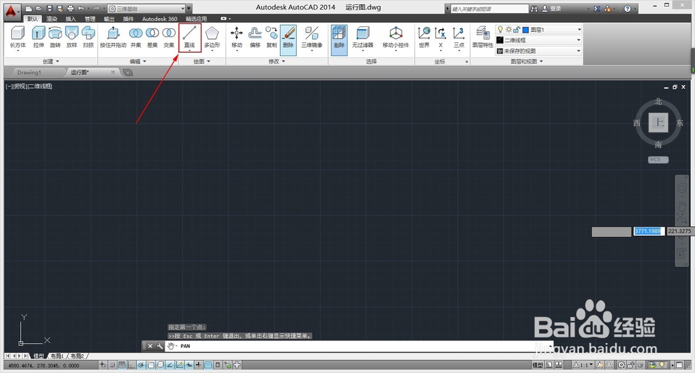695x373 pixels.
Task: Click the 偏移 offset tool
Action: click(x=255, y=37)
